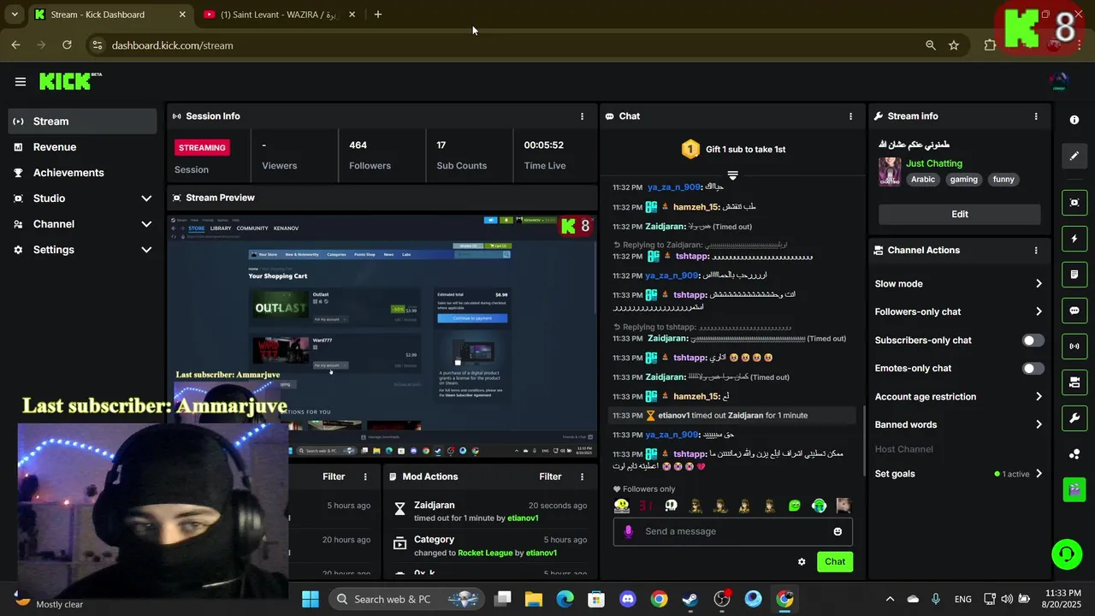
Task: Open the hamburger menu beside Kick logo
Action: coord(20,81)
